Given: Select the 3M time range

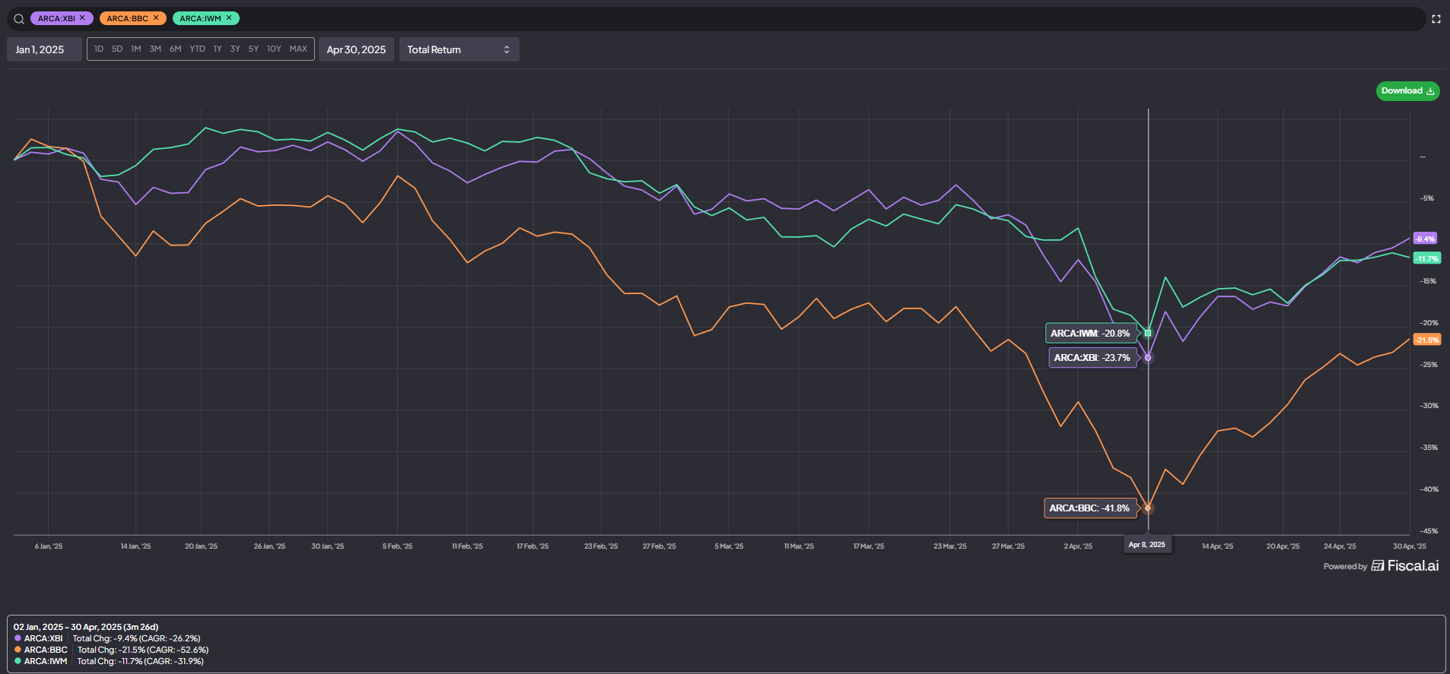Looking at the screenshot, I should coord(155,49).
